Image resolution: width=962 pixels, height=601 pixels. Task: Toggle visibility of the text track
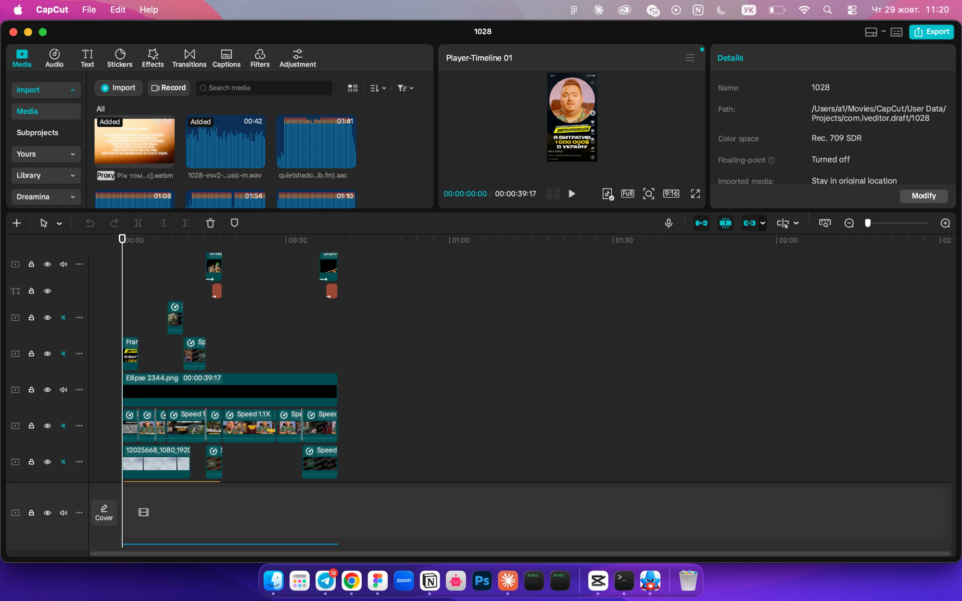coord(47,291)
